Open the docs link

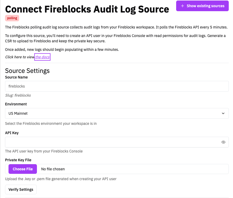pyautogui.click(x=43, y=57)
